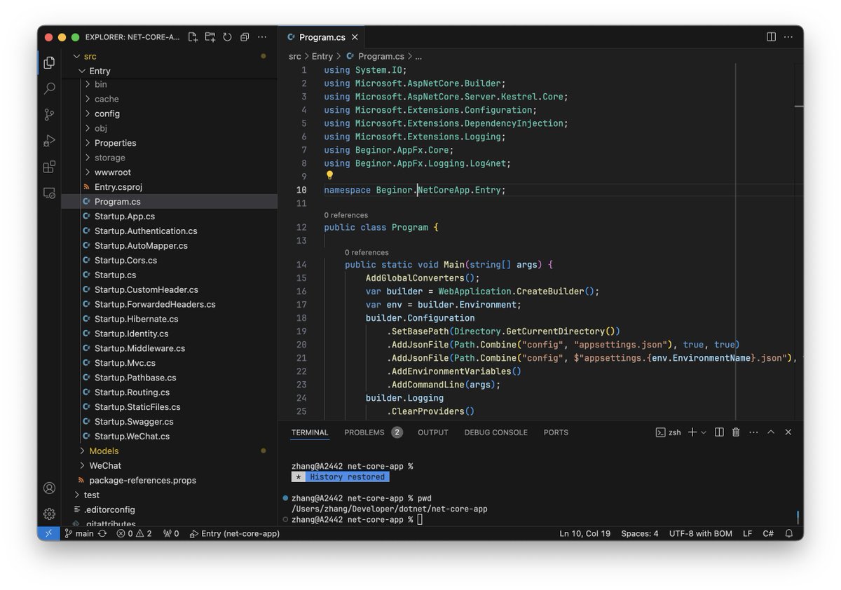Image resolution: width=841 pixels, height=590 pixels.
Task: Click the LF end-of-line indicator
Action: (x=747, y=533)
